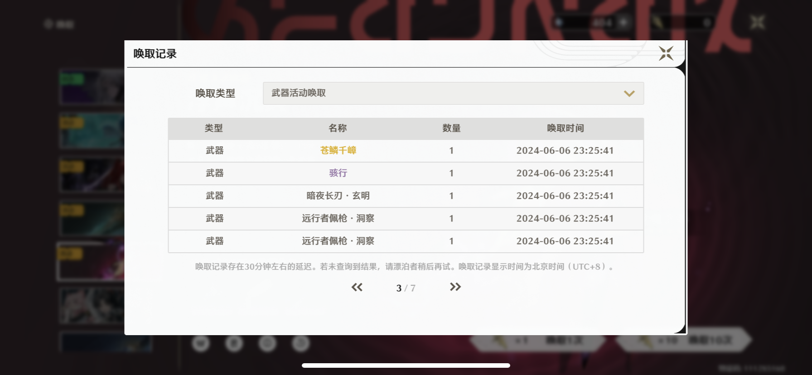Click the 数量 column header
812x375 pixels.
click(x=452, y=128)
